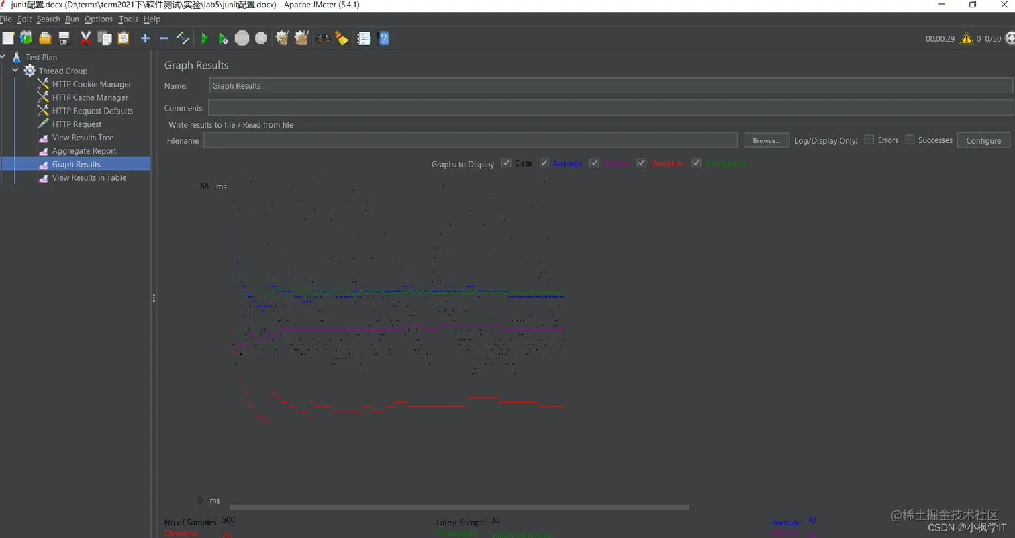Select Aggregate Report node
The image size is (1015, 538).
pos(84,151)
